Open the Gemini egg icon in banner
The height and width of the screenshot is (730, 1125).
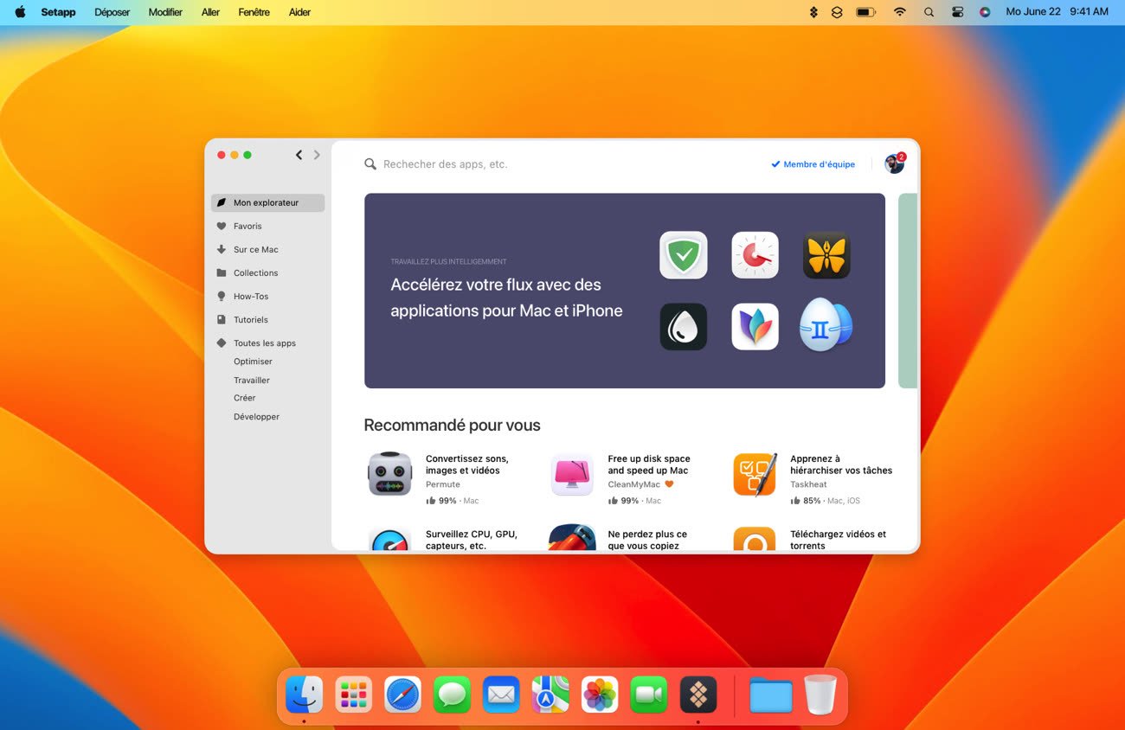click(826, 325)
